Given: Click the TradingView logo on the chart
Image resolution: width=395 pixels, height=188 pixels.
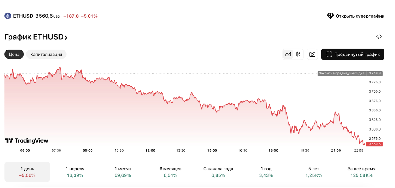Looking at the screenshot, I should (x=26, y=141).
